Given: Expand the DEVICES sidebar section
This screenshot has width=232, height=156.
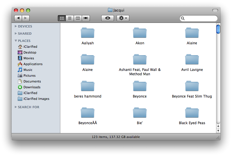Looking at the screenshot, I should [16, 26].
